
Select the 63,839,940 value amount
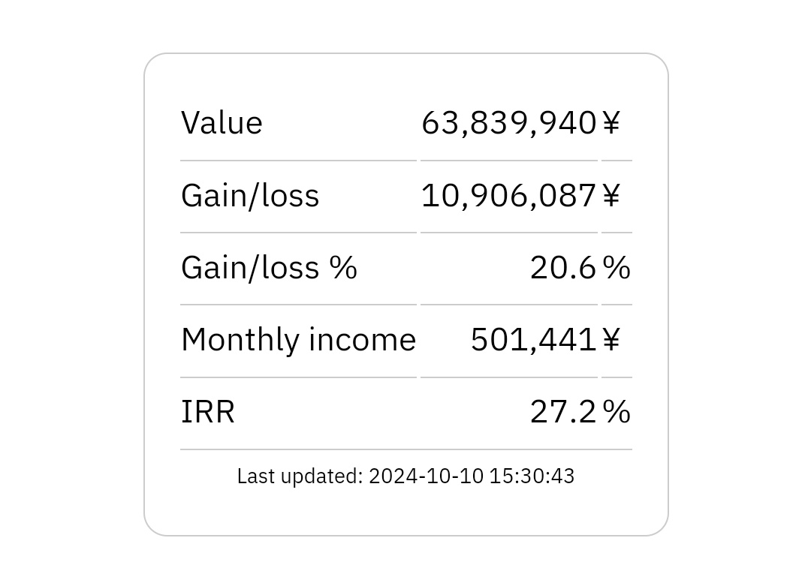[x=508, y=123]
